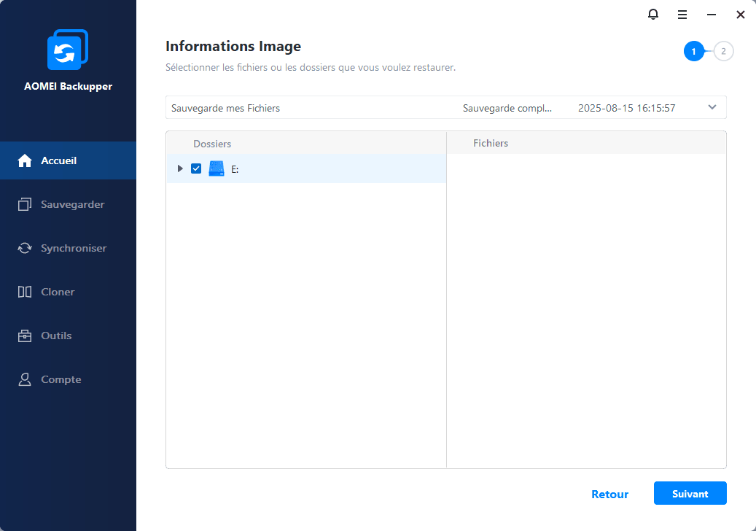Image resolution: width=756 pixels, height=531 pixels.
Task: Click the Synchroniser arrows icon
Action: coord(25,248)
